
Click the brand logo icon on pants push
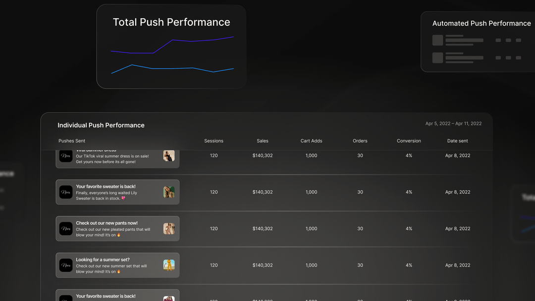[66, 229]
